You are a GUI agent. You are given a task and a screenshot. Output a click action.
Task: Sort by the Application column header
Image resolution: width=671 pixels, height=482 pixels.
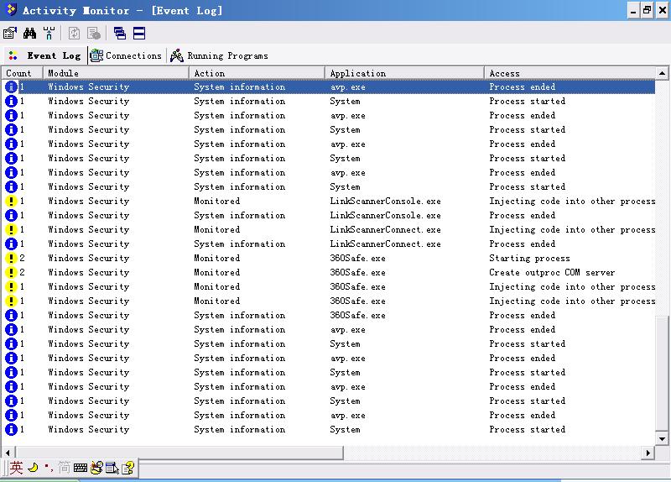(405, 73)
